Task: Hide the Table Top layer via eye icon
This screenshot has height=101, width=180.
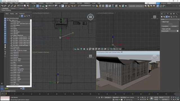Action: (x=11, y=30)
